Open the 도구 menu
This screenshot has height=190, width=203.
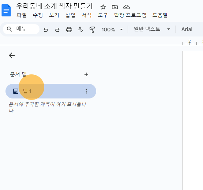[103, 15]
